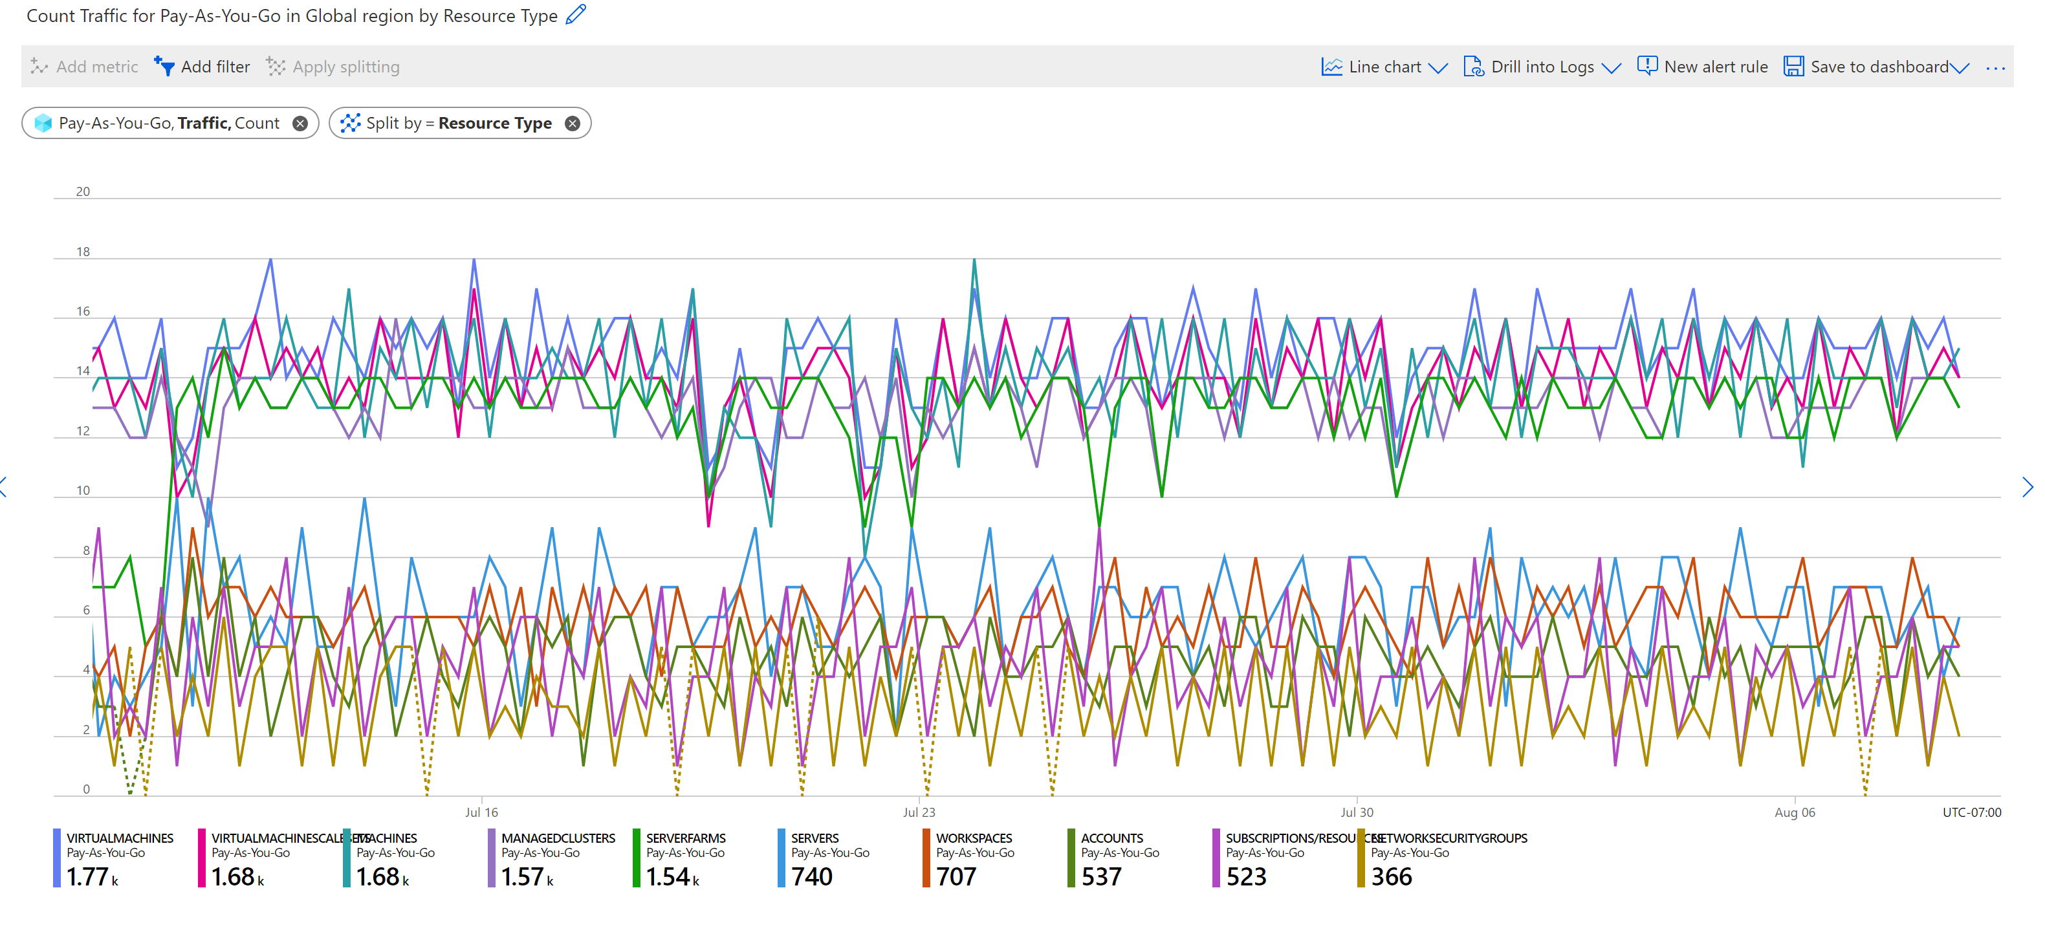2045x943 pixels.
Task: Open the Split by = Resource Type pill
Action: click(x=459, y=123)
